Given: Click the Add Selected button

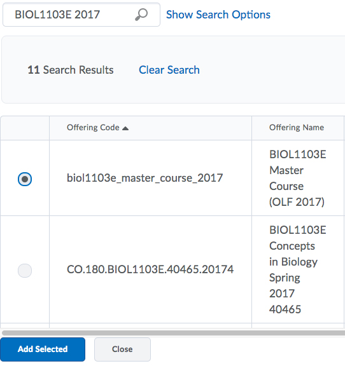Looking at the screenshot, I should click(x=43, y=349).
